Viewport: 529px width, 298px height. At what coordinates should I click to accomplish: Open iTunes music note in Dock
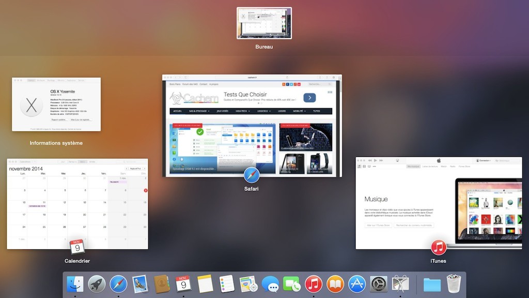(314, 284)
